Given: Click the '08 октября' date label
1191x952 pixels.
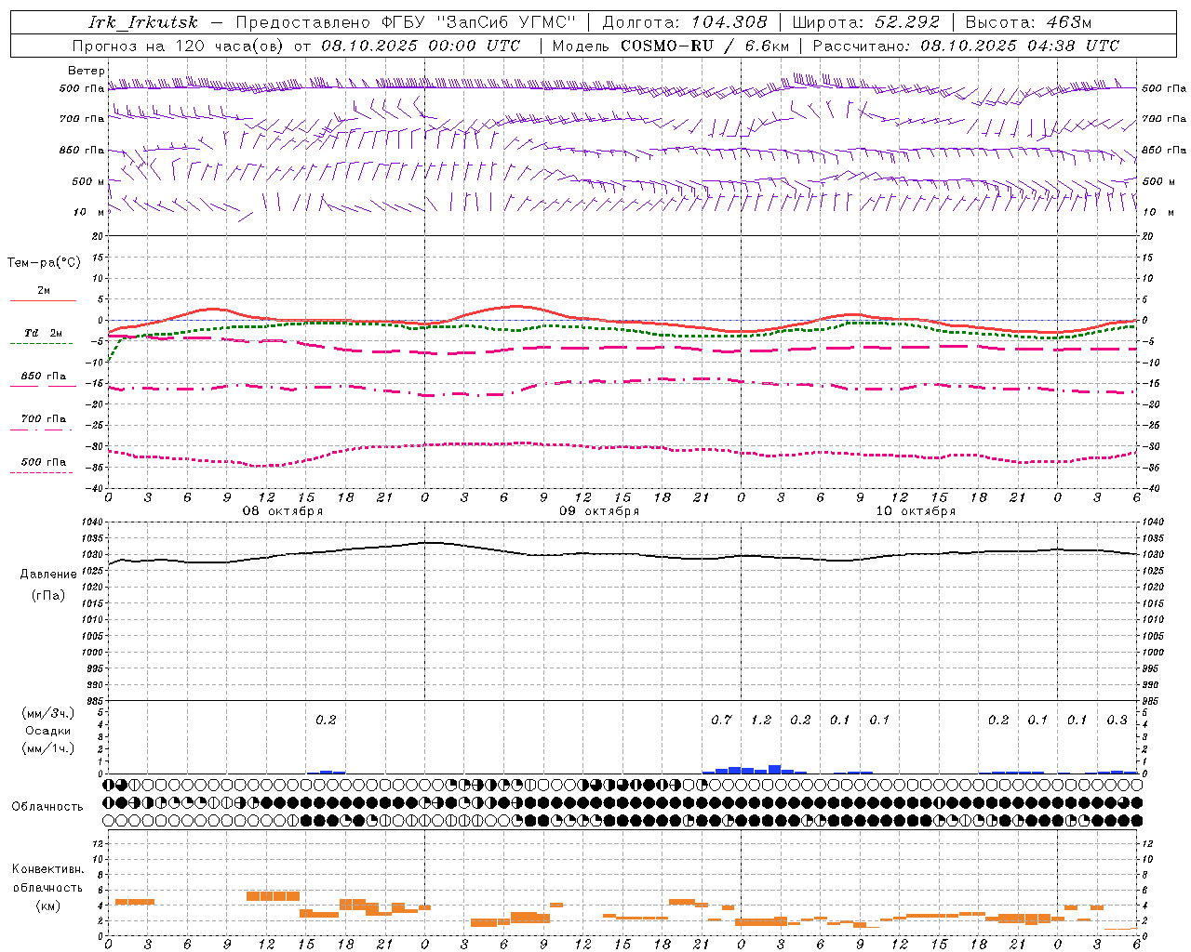Looking at the screenshot, I should coord(283,511).
